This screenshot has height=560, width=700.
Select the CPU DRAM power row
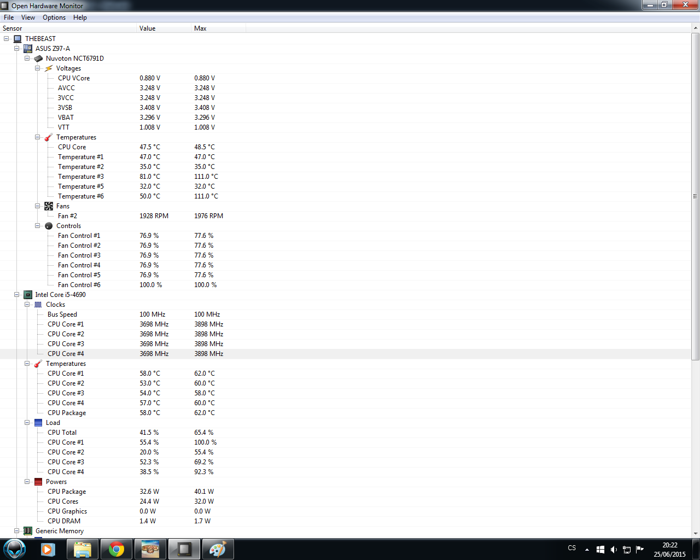(x=346, y=521)
